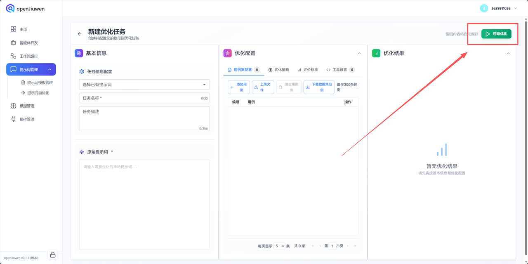
Task: Open the 选择已有提示词 dropdown
Action: [144, 85]
